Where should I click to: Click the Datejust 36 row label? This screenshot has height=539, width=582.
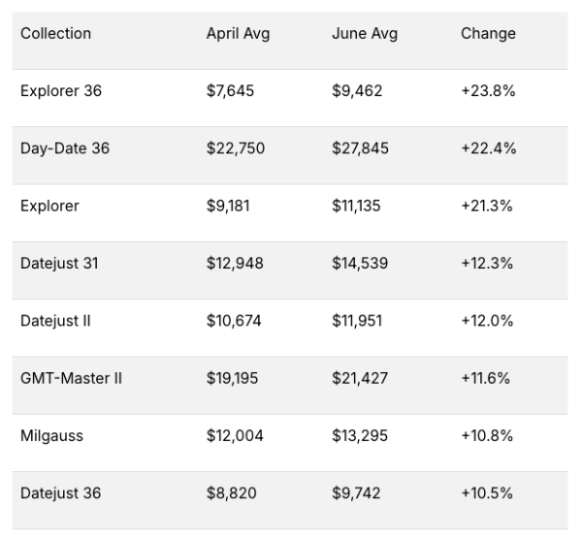(x=60, y=493)
